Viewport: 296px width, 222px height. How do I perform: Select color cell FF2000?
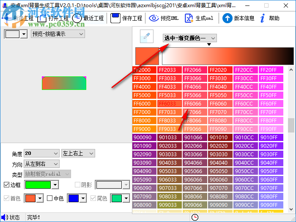(144, 70)
